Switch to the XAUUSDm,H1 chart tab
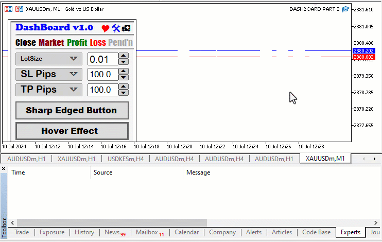382x242 pixels. pyautogui.click(x=77, y=159)
